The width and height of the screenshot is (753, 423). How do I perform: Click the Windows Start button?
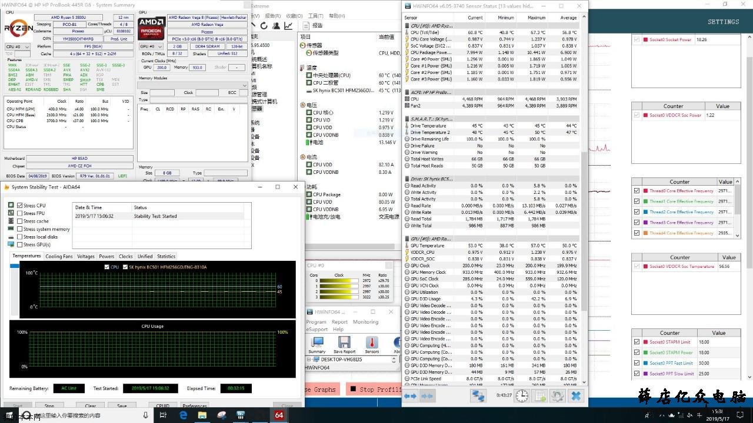coord(11,415)
